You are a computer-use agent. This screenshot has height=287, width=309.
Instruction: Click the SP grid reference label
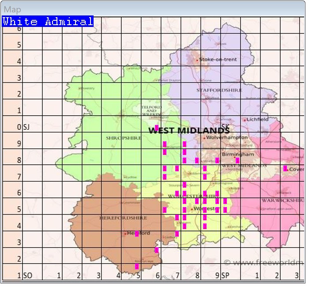225,276
